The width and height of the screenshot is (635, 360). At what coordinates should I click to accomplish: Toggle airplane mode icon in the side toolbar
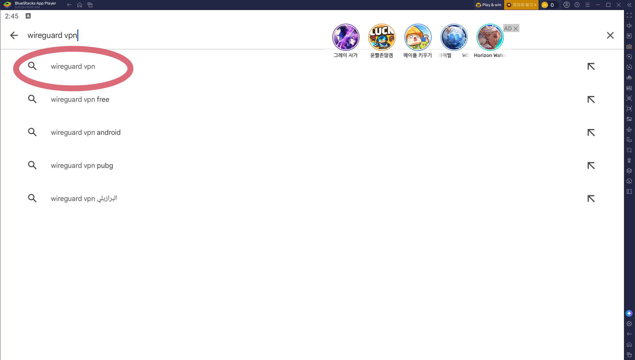[629, 129]
